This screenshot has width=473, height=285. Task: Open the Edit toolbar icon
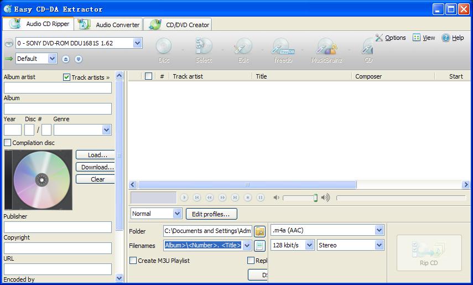point(243,46)
